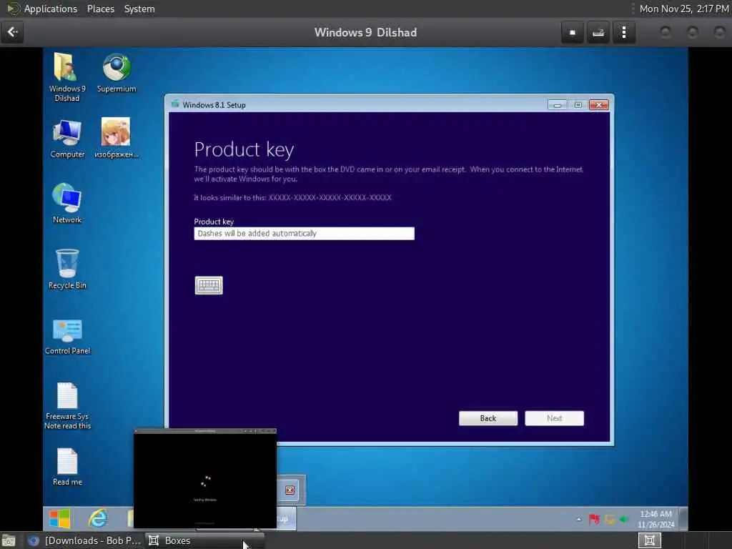Launch Internet Explorer from the taskbar
Image resolution: width=732 pixels, height=549 pixels.
[97, 519]
